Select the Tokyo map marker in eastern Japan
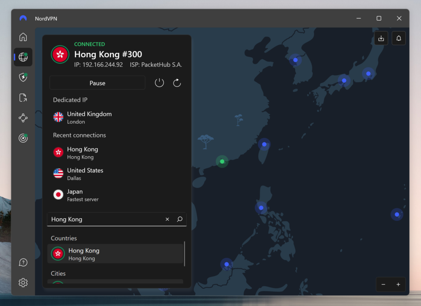The width and height of the screenshot is (421, 306). click(x=368, y=74)
